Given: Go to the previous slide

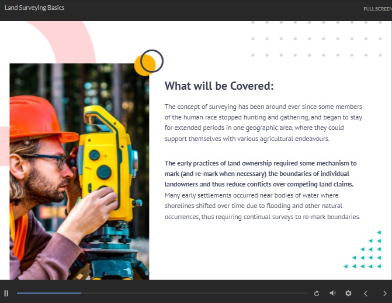Looking at the screenshot, I should pos(366,294).
